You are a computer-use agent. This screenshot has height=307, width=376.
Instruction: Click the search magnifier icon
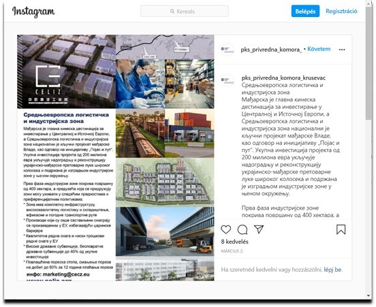pyautogui.click(x=172, y=12)
